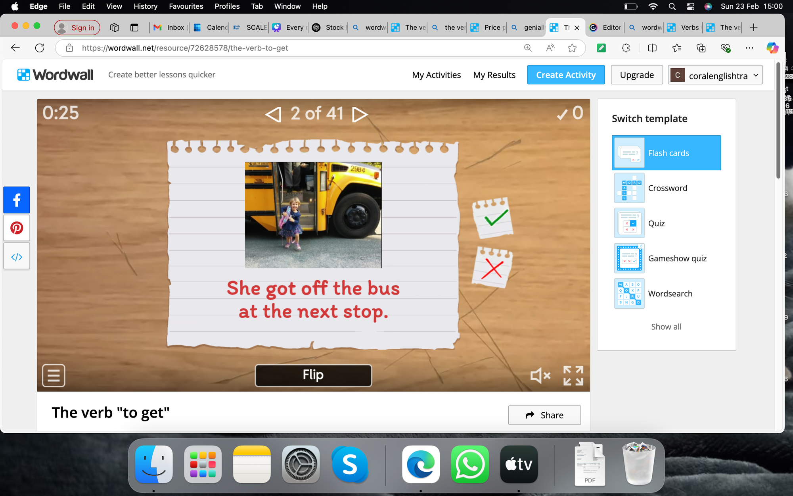Go back to previous flashcard arrow

coord(273,114)
